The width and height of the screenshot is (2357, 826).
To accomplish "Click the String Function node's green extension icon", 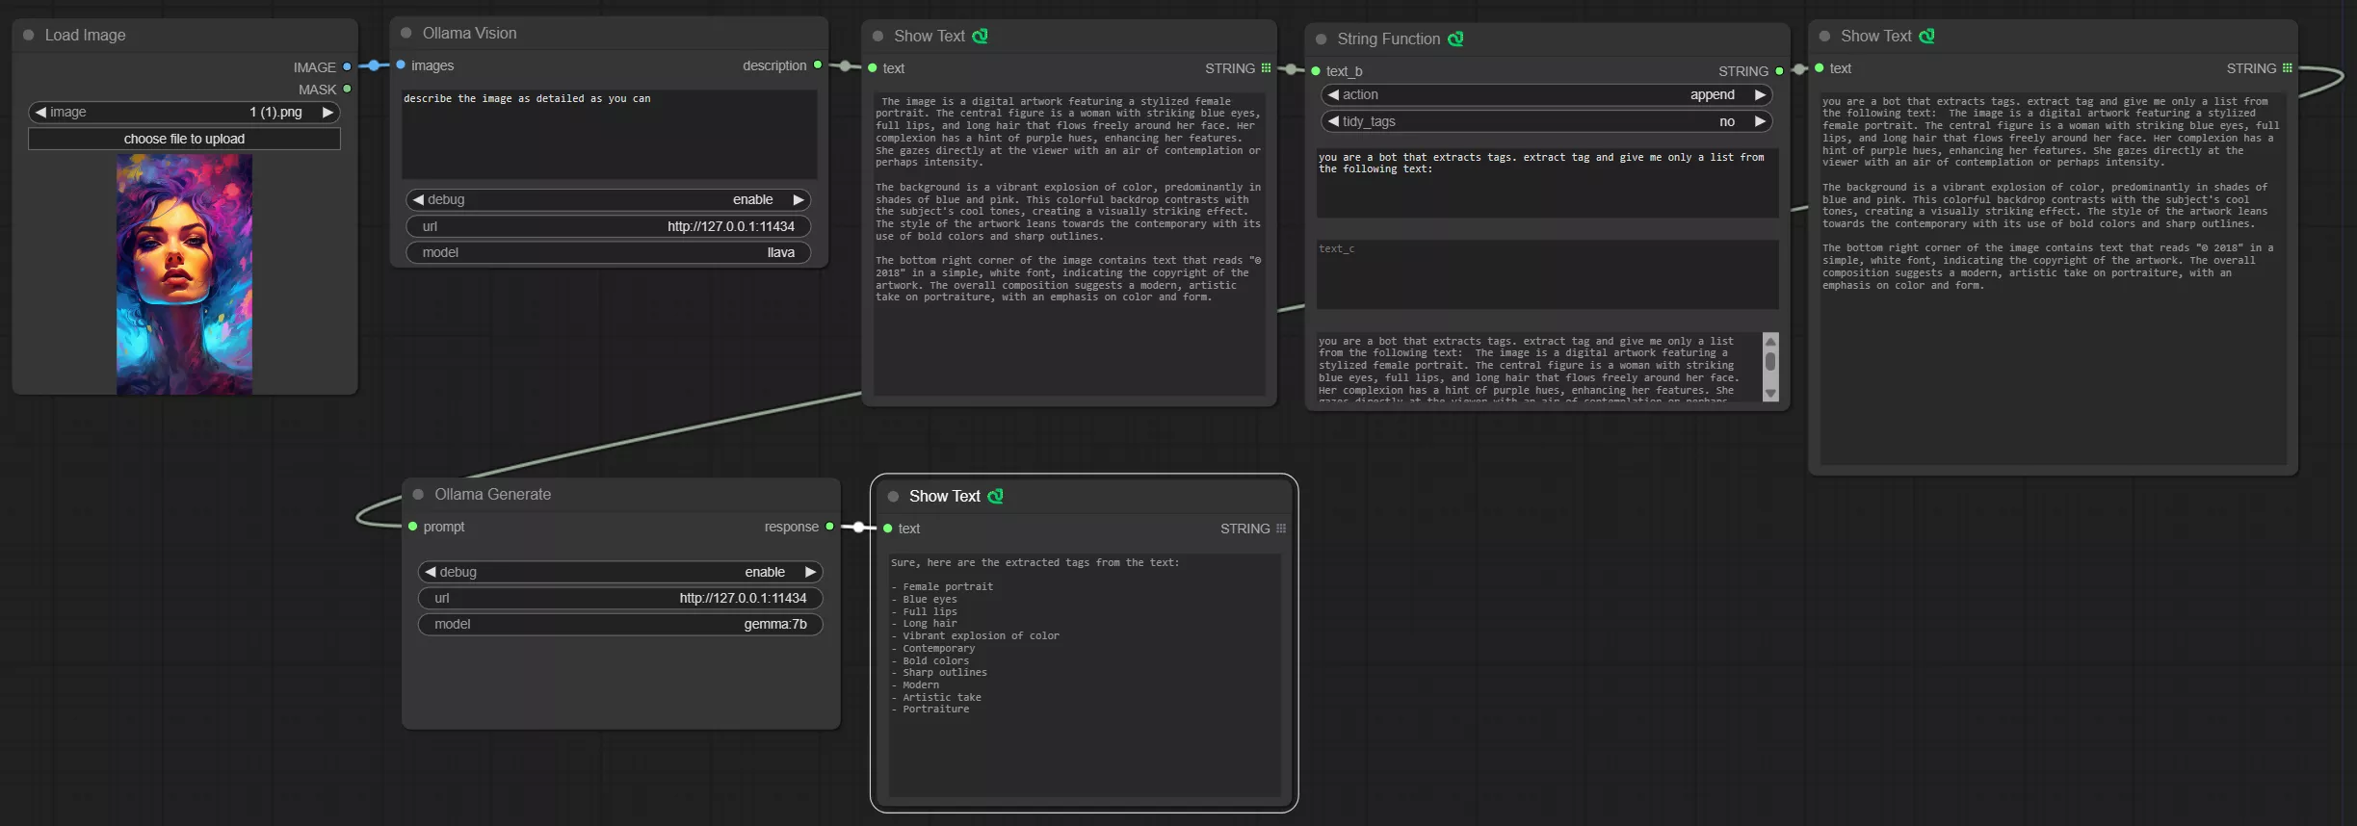I will coord(1455,39).
